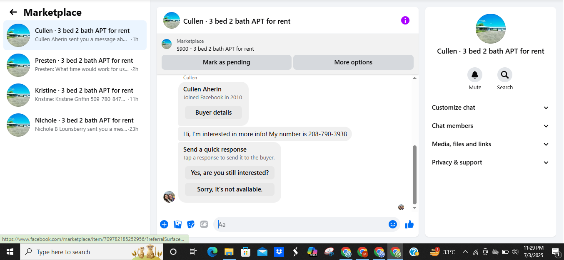
Task: Search in conversation magnifier icon
Action: (505, 75)
